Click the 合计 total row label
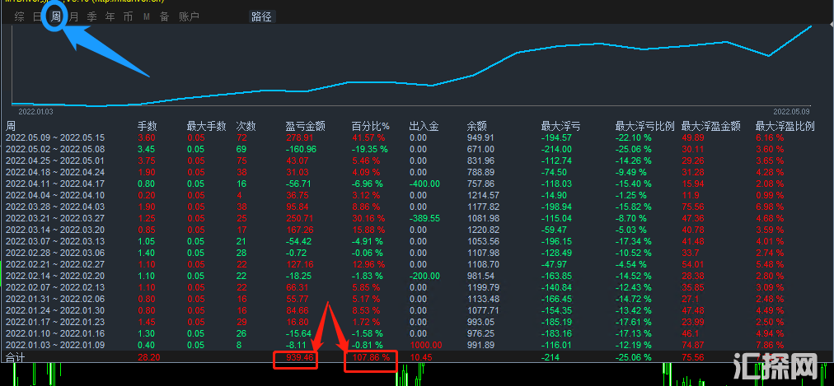Screen dimensions: 834x386 [16, 358]
